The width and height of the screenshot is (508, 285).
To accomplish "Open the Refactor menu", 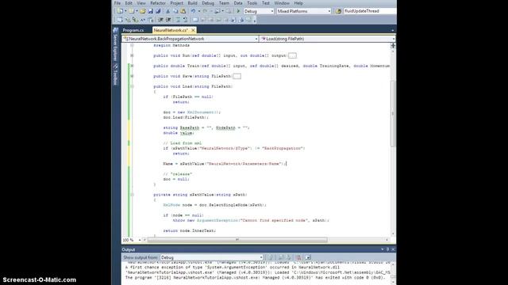I will (158, 3).
